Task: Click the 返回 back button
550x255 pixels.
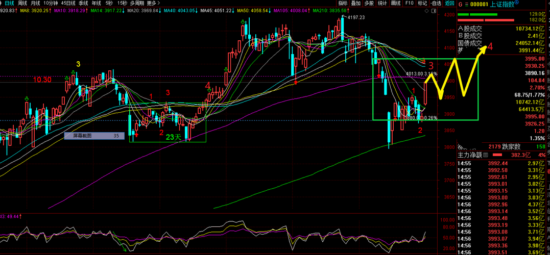Action: pos(449,3)
